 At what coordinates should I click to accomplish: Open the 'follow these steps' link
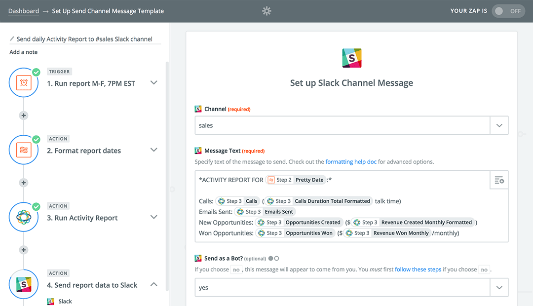tap(418, 269)
